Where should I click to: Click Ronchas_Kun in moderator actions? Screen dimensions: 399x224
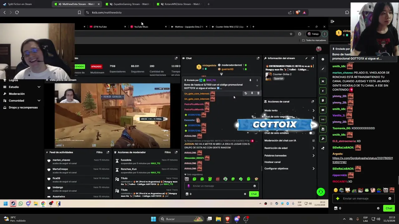(129, 169)
